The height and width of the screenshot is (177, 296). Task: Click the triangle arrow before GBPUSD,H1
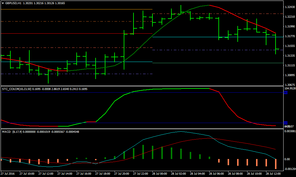pos(3,3)
